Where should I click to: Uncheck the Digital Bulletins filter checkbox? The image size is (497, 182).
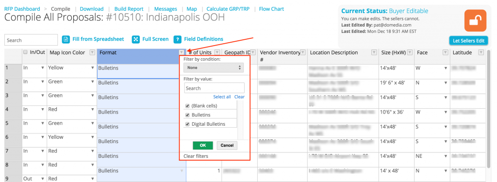[187, 124]
